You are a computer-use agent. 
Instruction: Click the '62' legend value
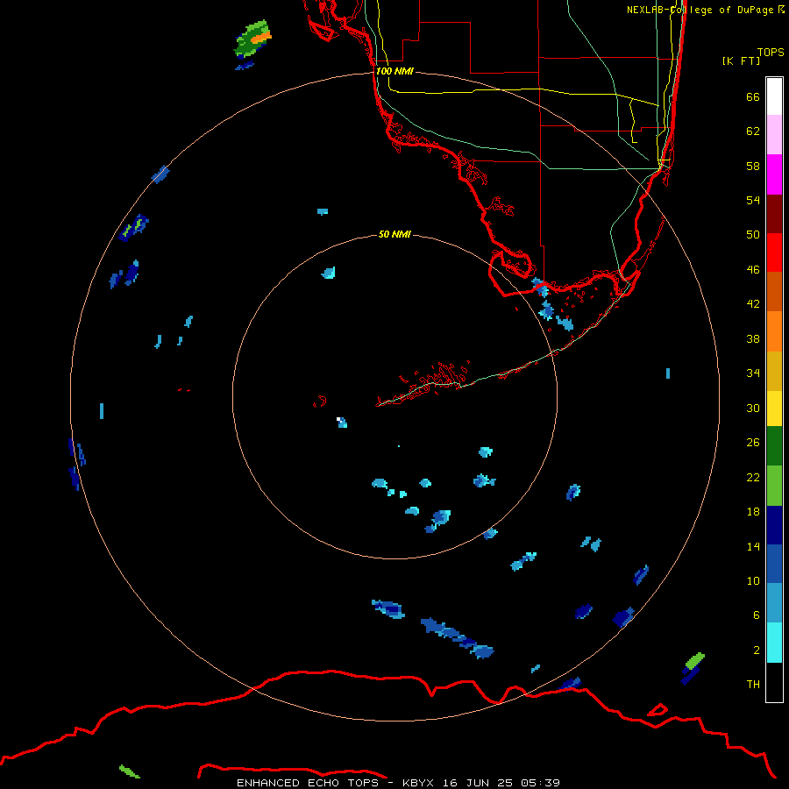tap(753, 131)
